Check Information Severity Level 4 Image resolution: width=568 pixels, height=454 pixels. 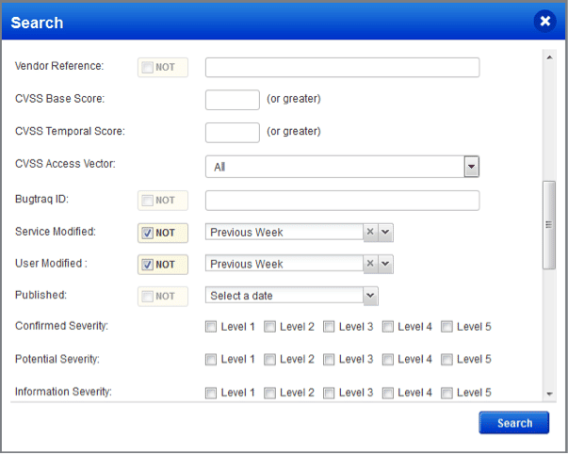tap(387, 393)
